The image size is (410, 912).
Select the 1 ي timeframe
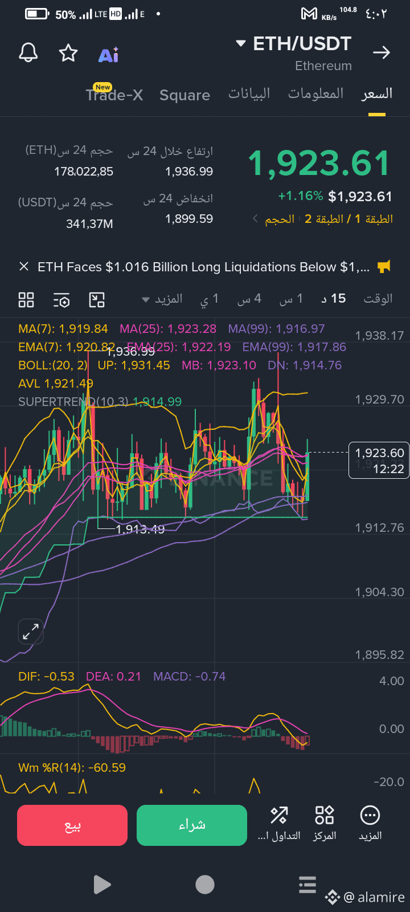(210, 299)
